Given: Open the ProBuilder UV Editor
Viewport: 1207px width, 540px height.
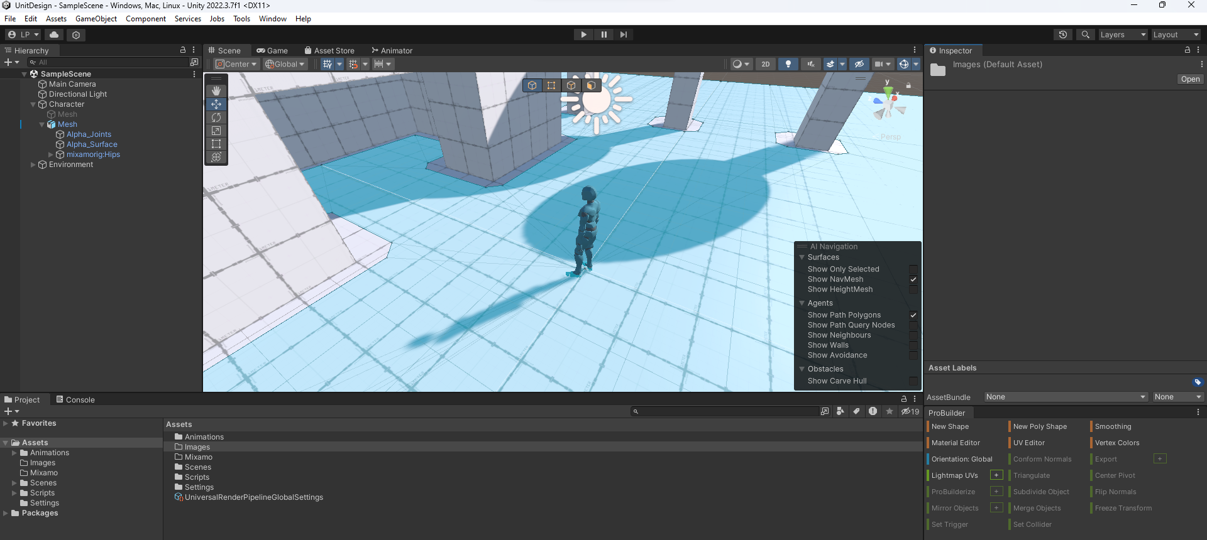Looking at the screenshot, I should click(1028, 443).
